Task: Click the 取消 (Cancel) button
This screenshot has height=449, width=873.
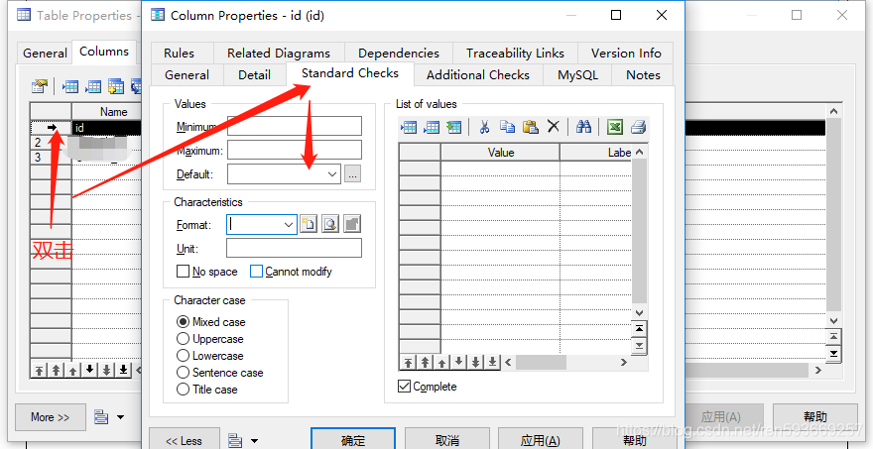Action: pyautogui.click(x=447, y=439)
